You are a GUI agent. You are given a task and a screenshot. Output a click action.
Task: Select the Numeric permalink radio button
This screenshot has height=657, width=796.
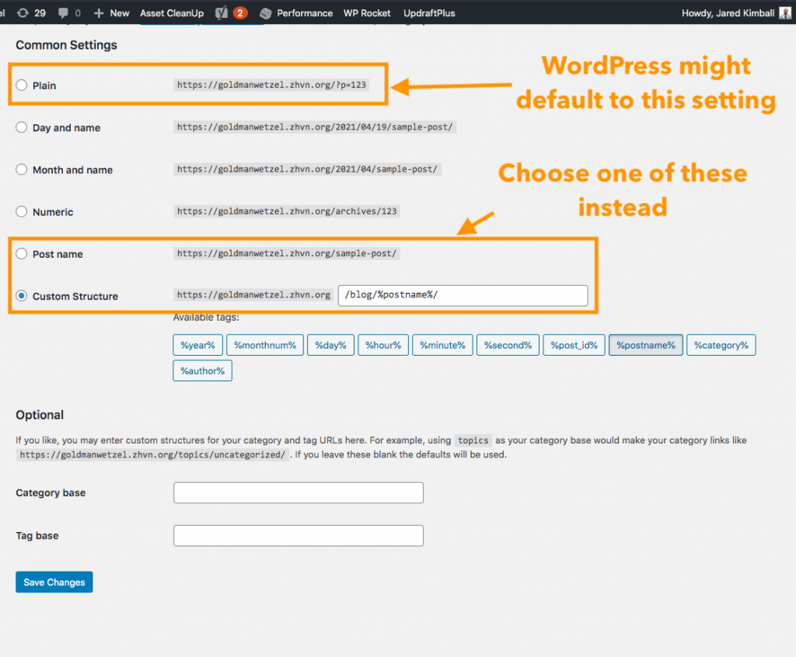tap(21, 211)
